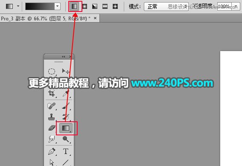Grab the tools panel gripper handle
This screenshot has width=242, height=166.
[x=58, y=62]
